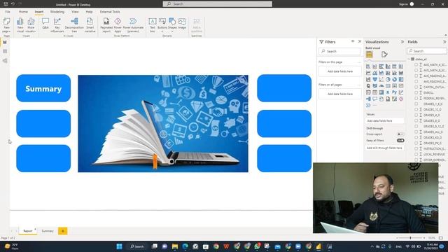Click the Summary button on canvas

pyautogui.click(x=43, y=88)
